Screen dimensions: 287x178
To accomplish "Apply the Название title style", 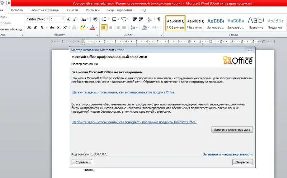I will click(x=256, y=23).
